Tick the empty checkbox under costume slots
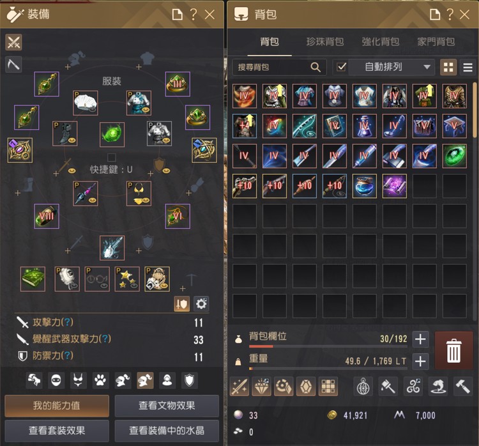The height and width of the screenshot is (446, 479). coord(112,157)
